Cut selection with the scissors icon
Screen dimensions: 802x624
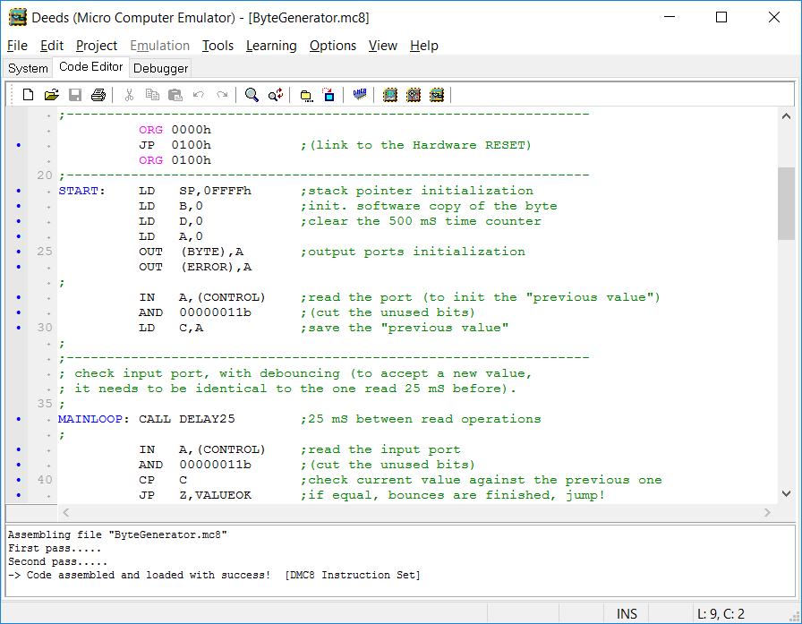tap(129, 95)
